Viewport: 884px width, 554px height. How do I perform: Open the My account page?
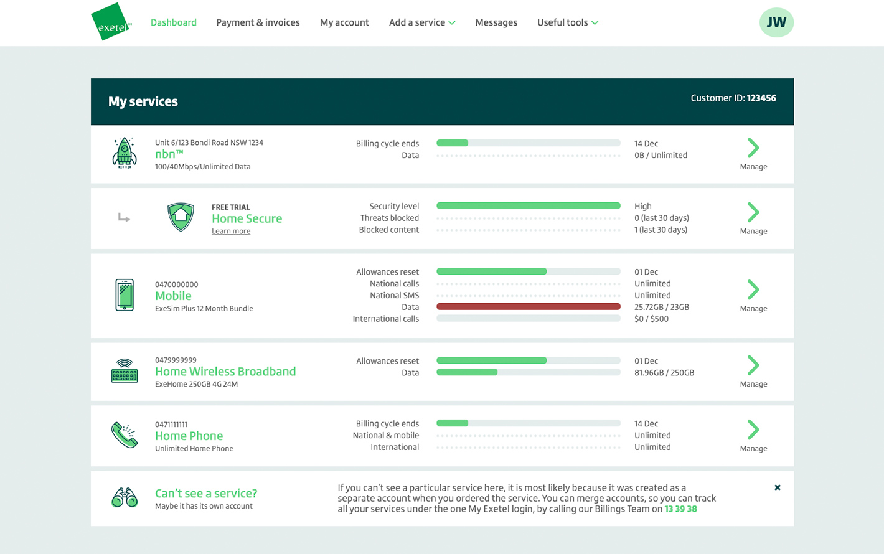point(344,22)
